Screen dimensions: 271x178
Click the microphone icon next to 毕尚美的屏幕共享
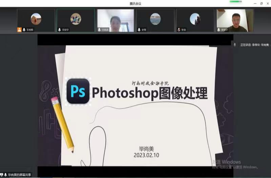click(6, 175)
